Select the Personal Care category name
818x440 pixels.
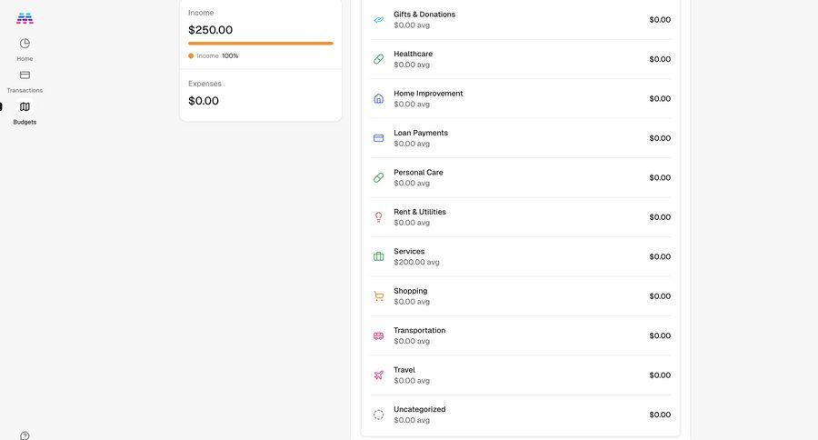(x=418, y=172)
